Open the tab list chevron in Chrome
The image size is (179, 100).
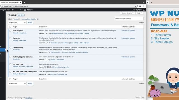pyautogui.click(x=143, y=2)
